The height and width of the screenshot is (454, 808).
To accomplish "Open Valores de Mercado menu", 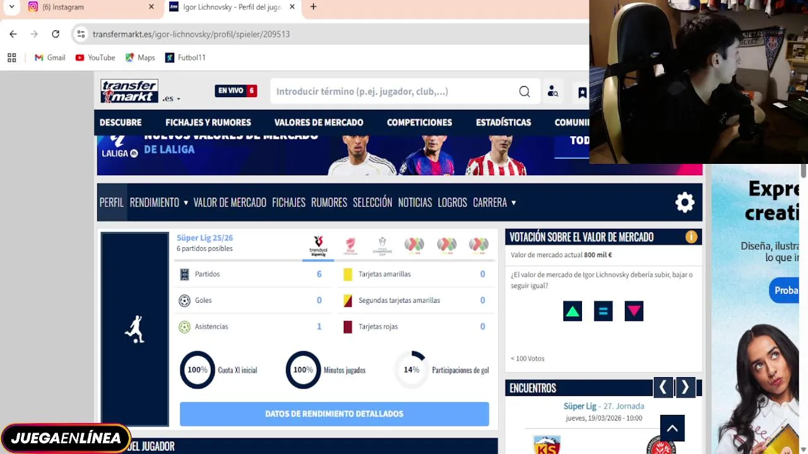I will [x=319, y=122].
